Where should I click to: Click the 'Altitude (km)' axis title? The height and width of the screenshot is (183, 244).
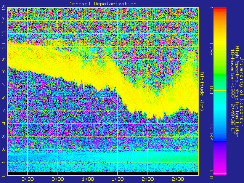(x=202, y=91)
